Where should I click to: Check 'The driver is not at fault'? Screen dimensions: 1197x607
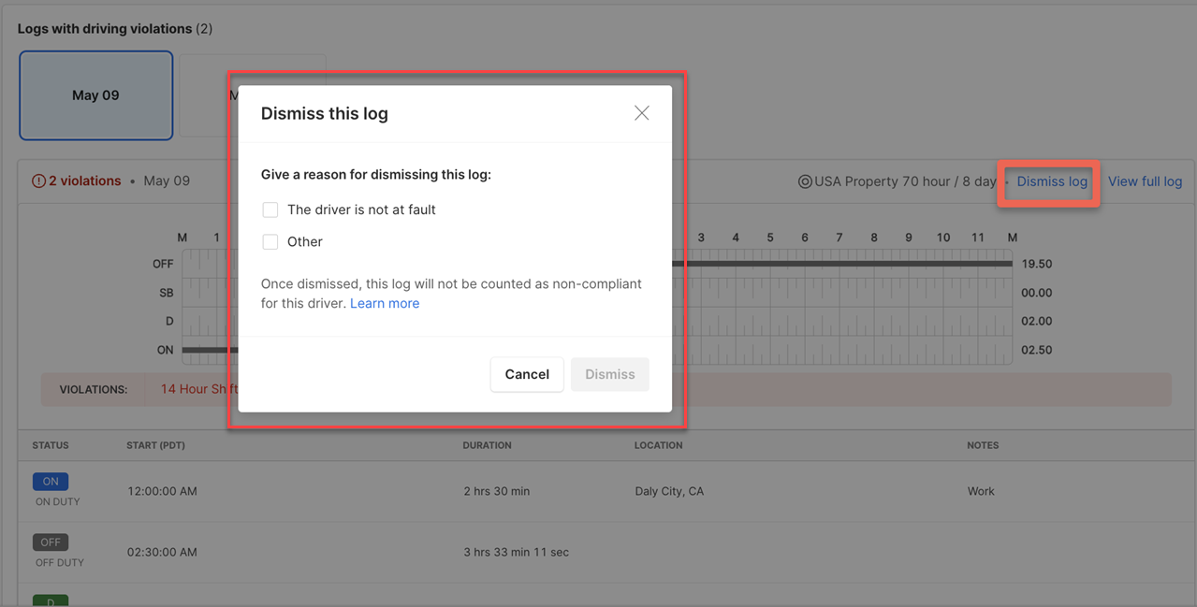(270, 210)
